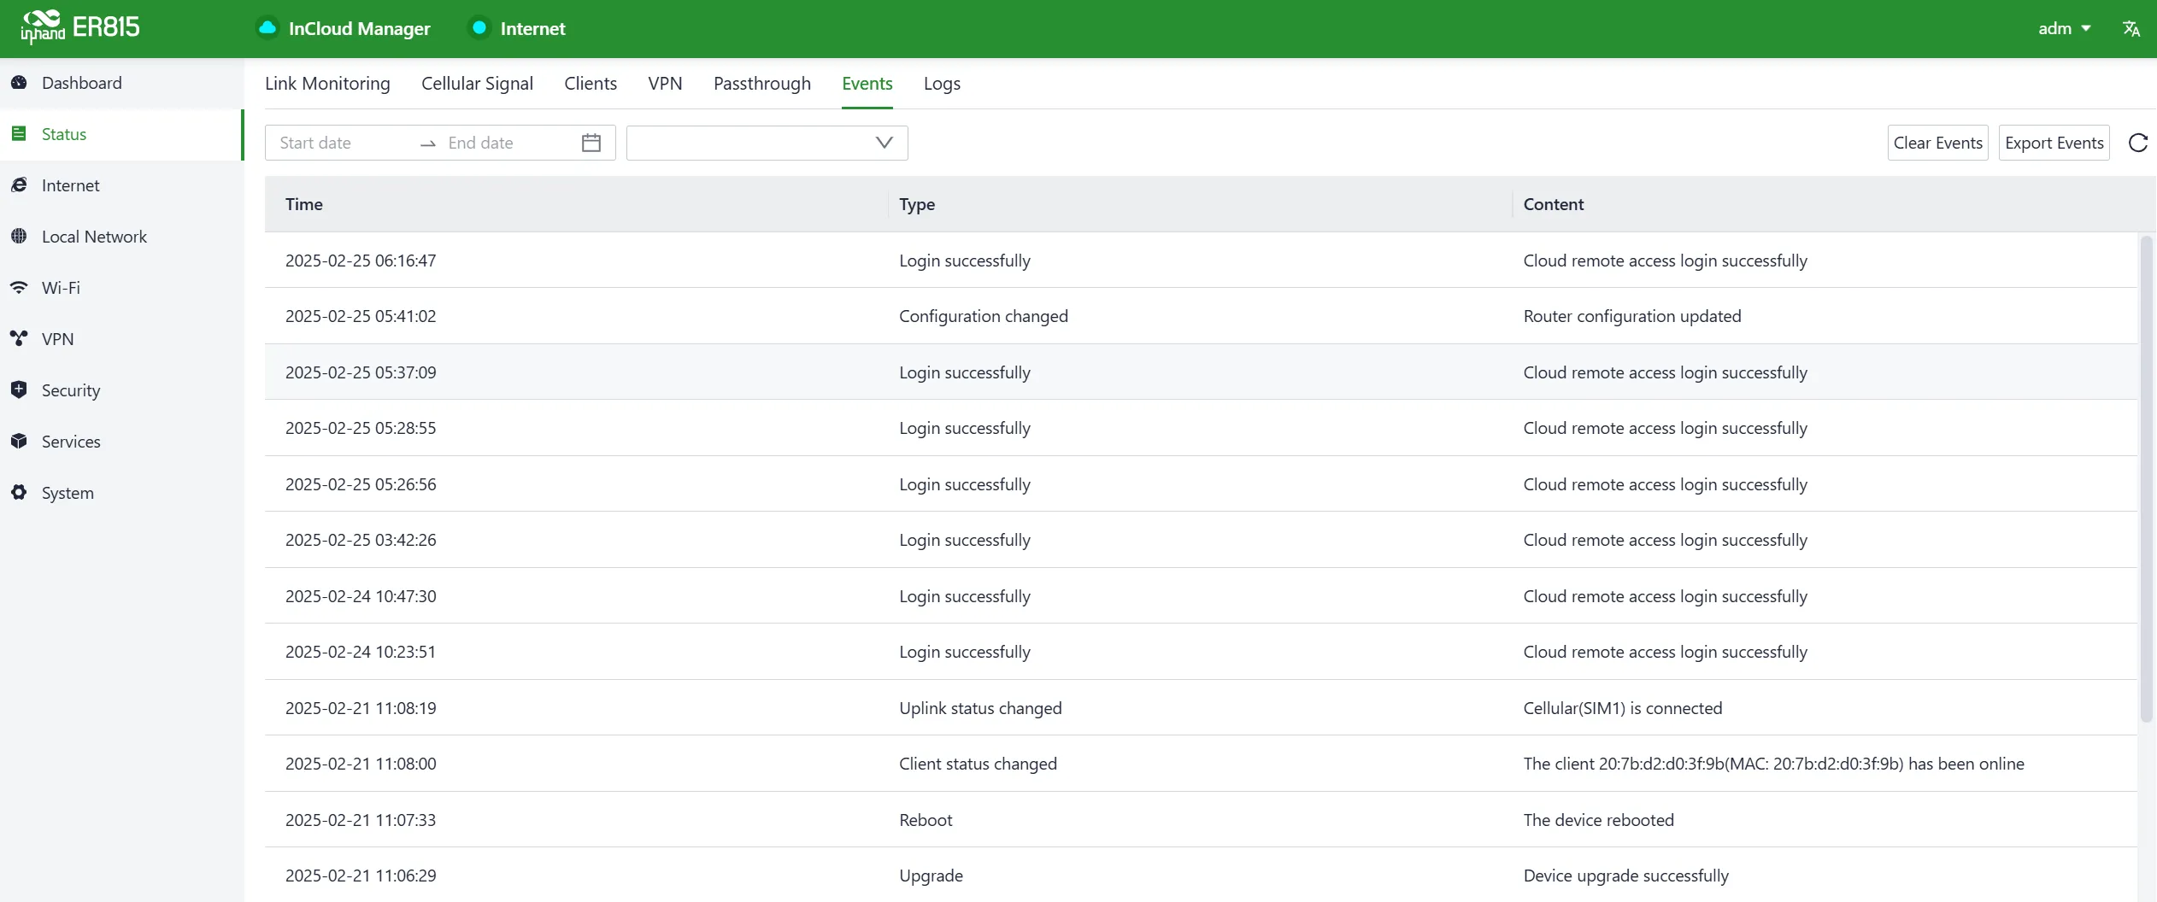Screen dimensions: 2157x902
Task: Click the events table vertical scrollbar
Action: point(2146,479)
